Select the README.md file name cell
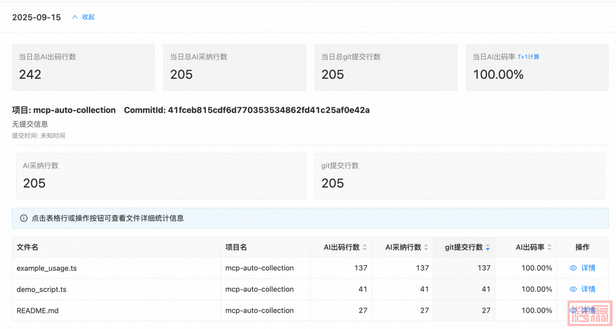Image resolution: width=616 pixels, height=329 pixels. pos(38,311)
